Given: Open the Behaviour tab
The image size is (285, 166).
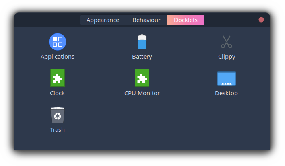Looking at the screenshot, I should (147, 20).
